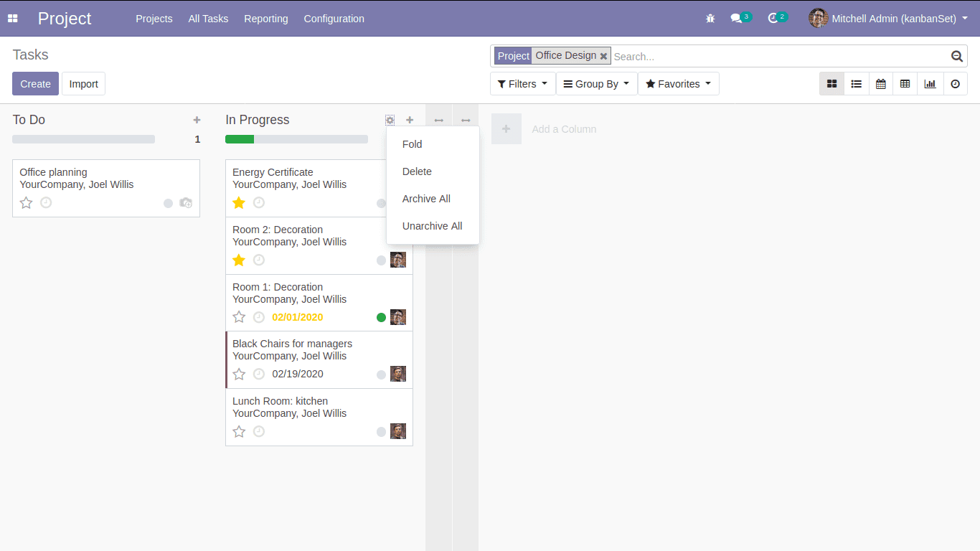
Task: Switch to Activity view
Action: click(956, 84)
